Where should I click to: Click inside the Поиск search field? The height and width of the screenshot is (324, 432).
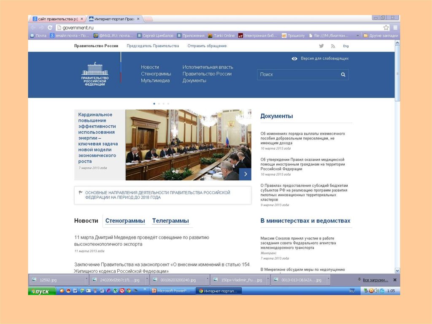pyautogui.click(x=297, y=75)
